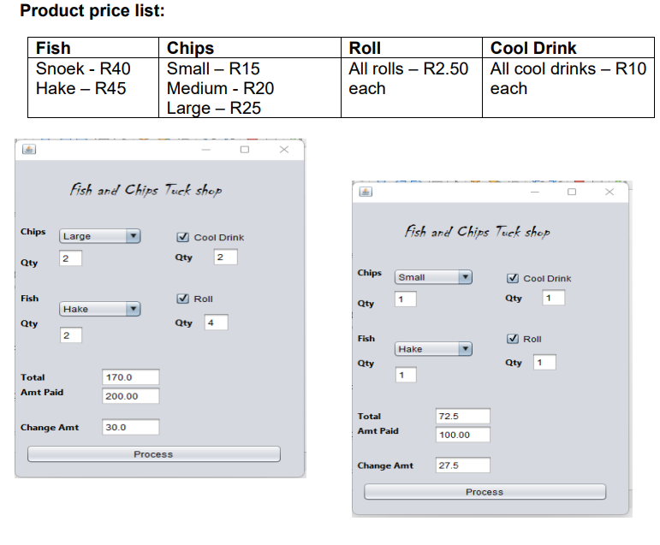Image resolution: width=660 pixels, height=545 pixels.
Task: Click the 'Cool Drink' table column header
Action: click(533, 48)
